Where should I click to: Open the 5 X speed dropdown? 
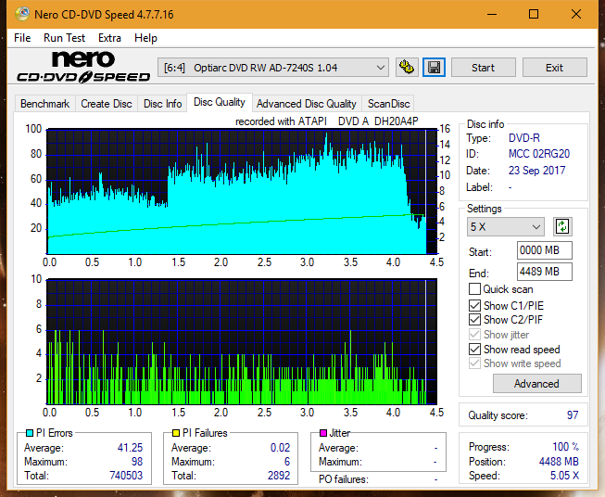[505, 226]
